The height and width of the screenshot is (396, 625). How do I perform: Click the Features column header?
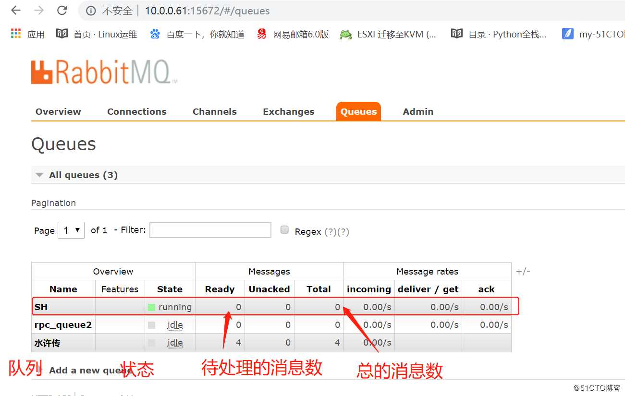point(120,289)
